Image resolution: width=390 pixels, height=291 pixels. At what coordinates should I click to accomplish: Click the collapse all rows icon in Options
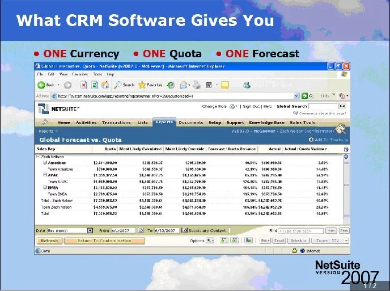235,240
